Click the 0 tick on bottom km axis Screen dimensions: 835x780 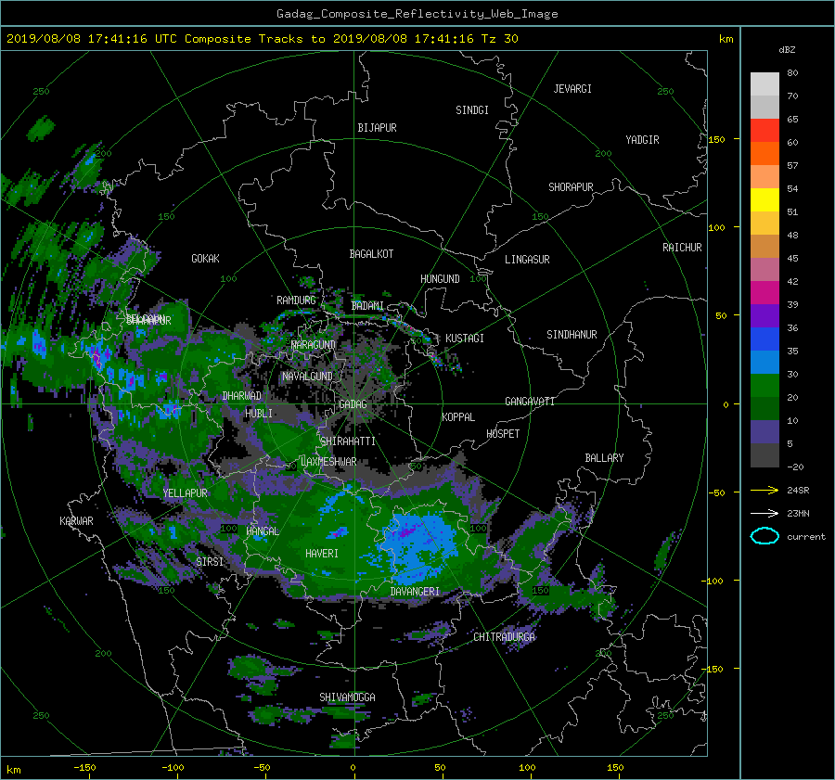(x=353, y=768)
